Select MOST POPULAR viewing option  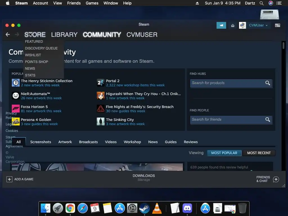(x=224, y=153)
